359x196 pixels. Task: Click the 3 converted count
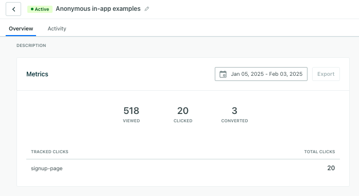pos(234,111)
